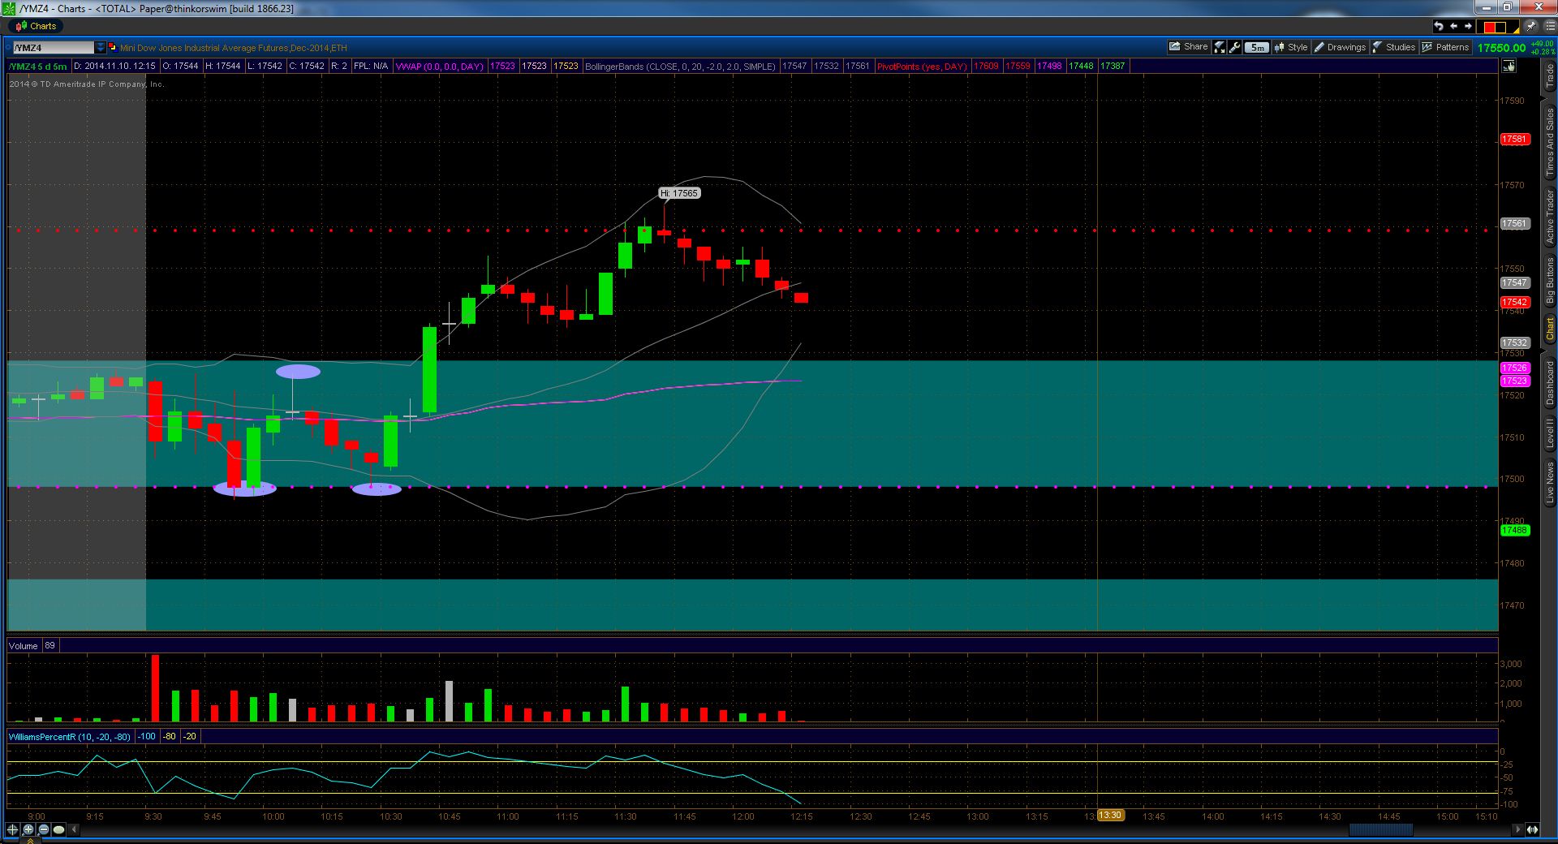This screenshot has width=1558, height=844.
Task: Open the Level II side tab
Action: [x=1549, y=433]
